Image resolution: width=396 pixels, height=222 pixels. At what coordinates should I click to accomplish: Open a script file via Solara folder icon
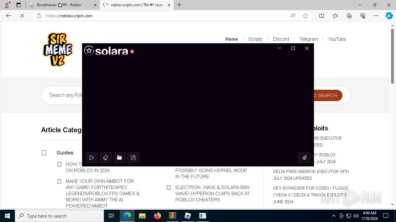[x=119, y=158]
